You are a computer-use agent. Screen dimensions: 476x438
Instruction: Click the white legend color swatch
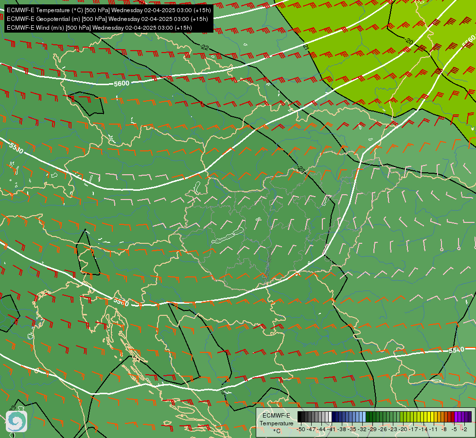pos(330,417)
